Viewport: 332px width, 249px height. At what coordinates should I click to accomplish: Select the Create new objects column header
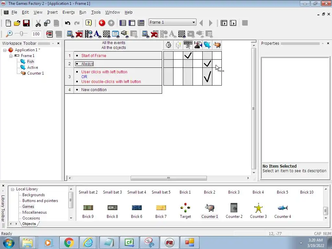click(x=178, y=45)
